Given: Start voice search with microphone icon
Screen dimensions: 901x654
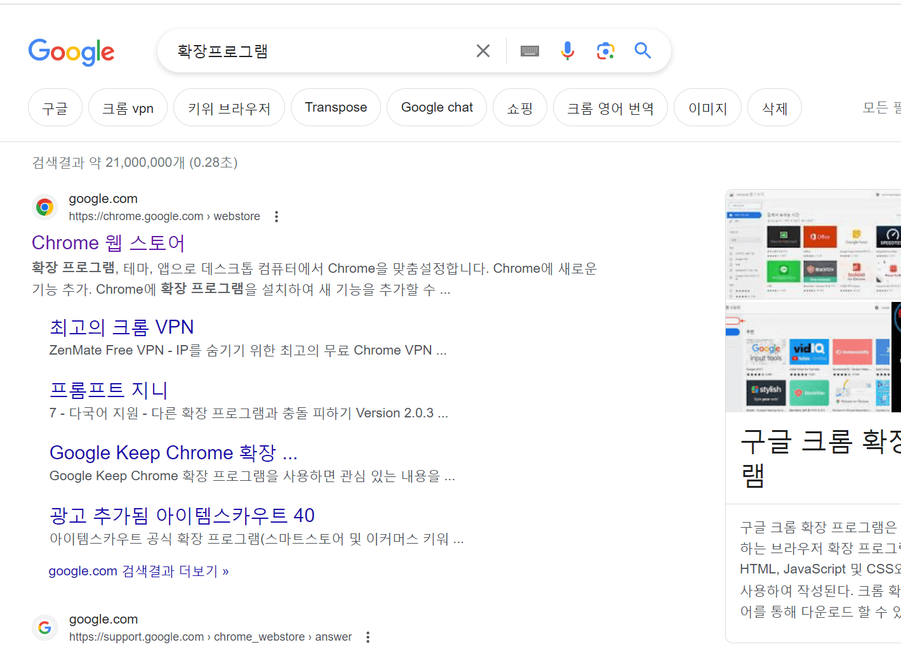Looking at the screenshot, I should point(568,51).
